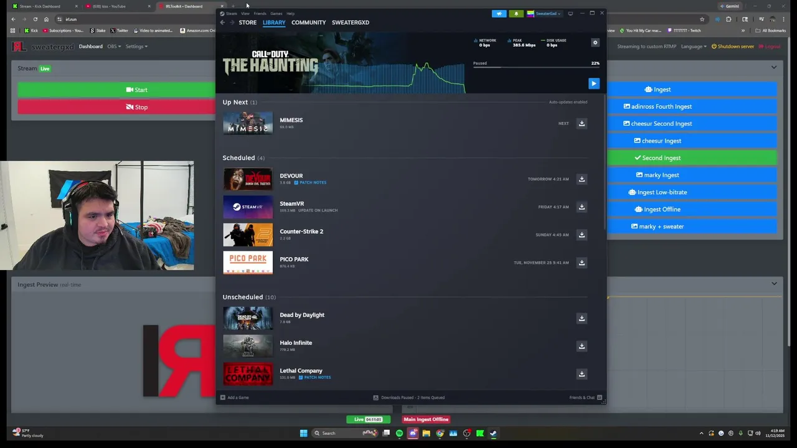Open the Friends menu in Steam

pyautogui.click(x=260, y=13)
